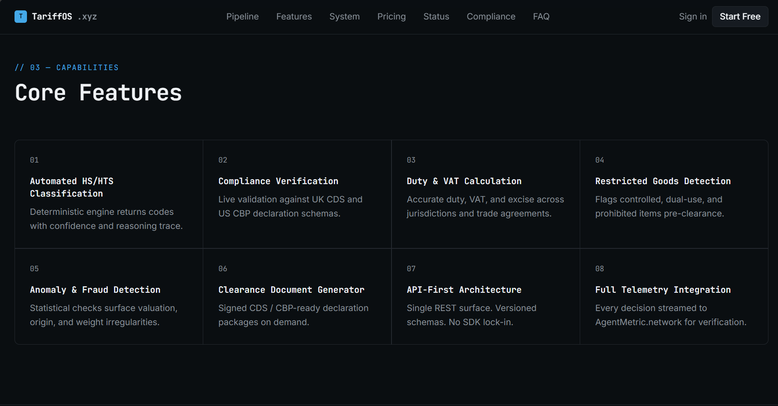The height and width of the screenshot is (406, 778).
Task: Click the Start Free button
Action: pos(740,17)
